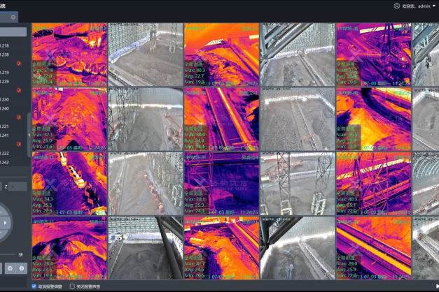439x292 pixels.
Task: Select the device search box at top
Action: (x=13, y=31)
